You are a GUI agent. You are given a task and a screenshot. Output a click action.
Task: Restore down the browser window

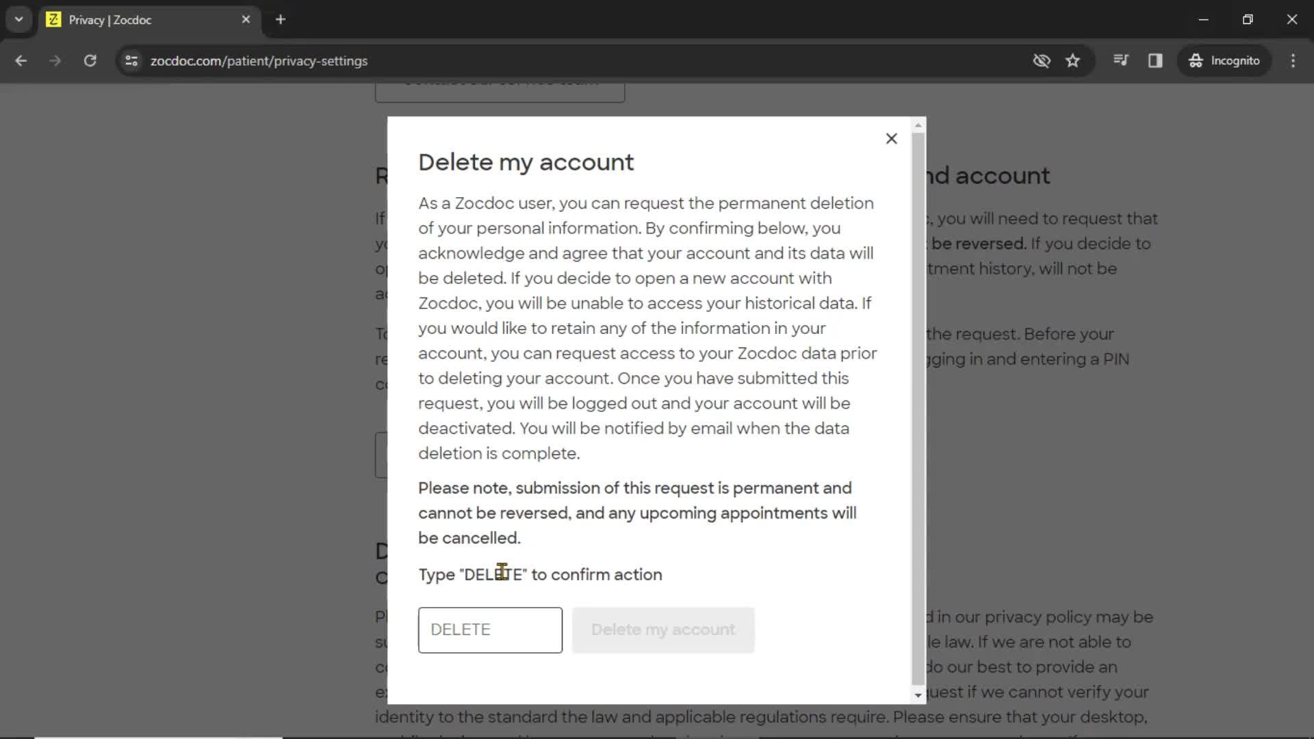pos(1248,19)
